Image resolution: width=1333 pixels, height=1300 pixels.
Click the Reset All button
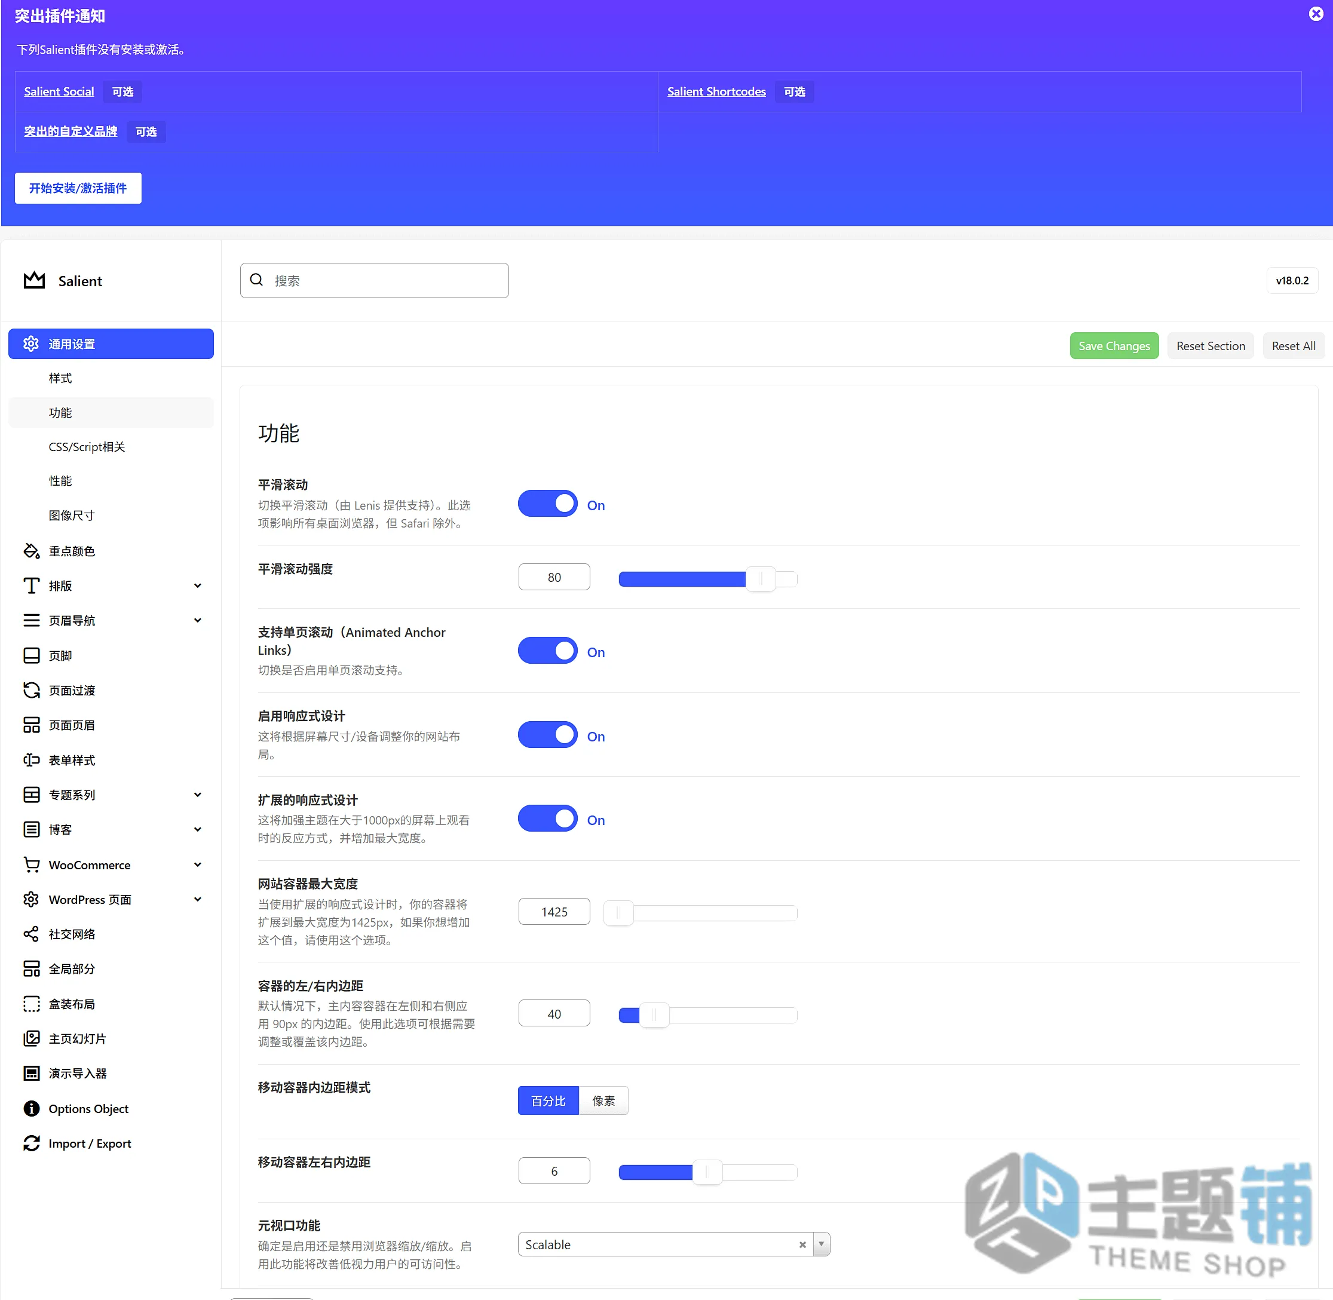click(x=1294, y=346)
